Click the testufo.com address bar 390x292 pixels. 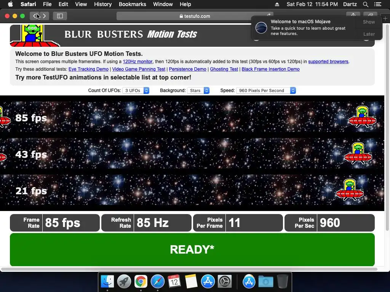tap(195, 16)
